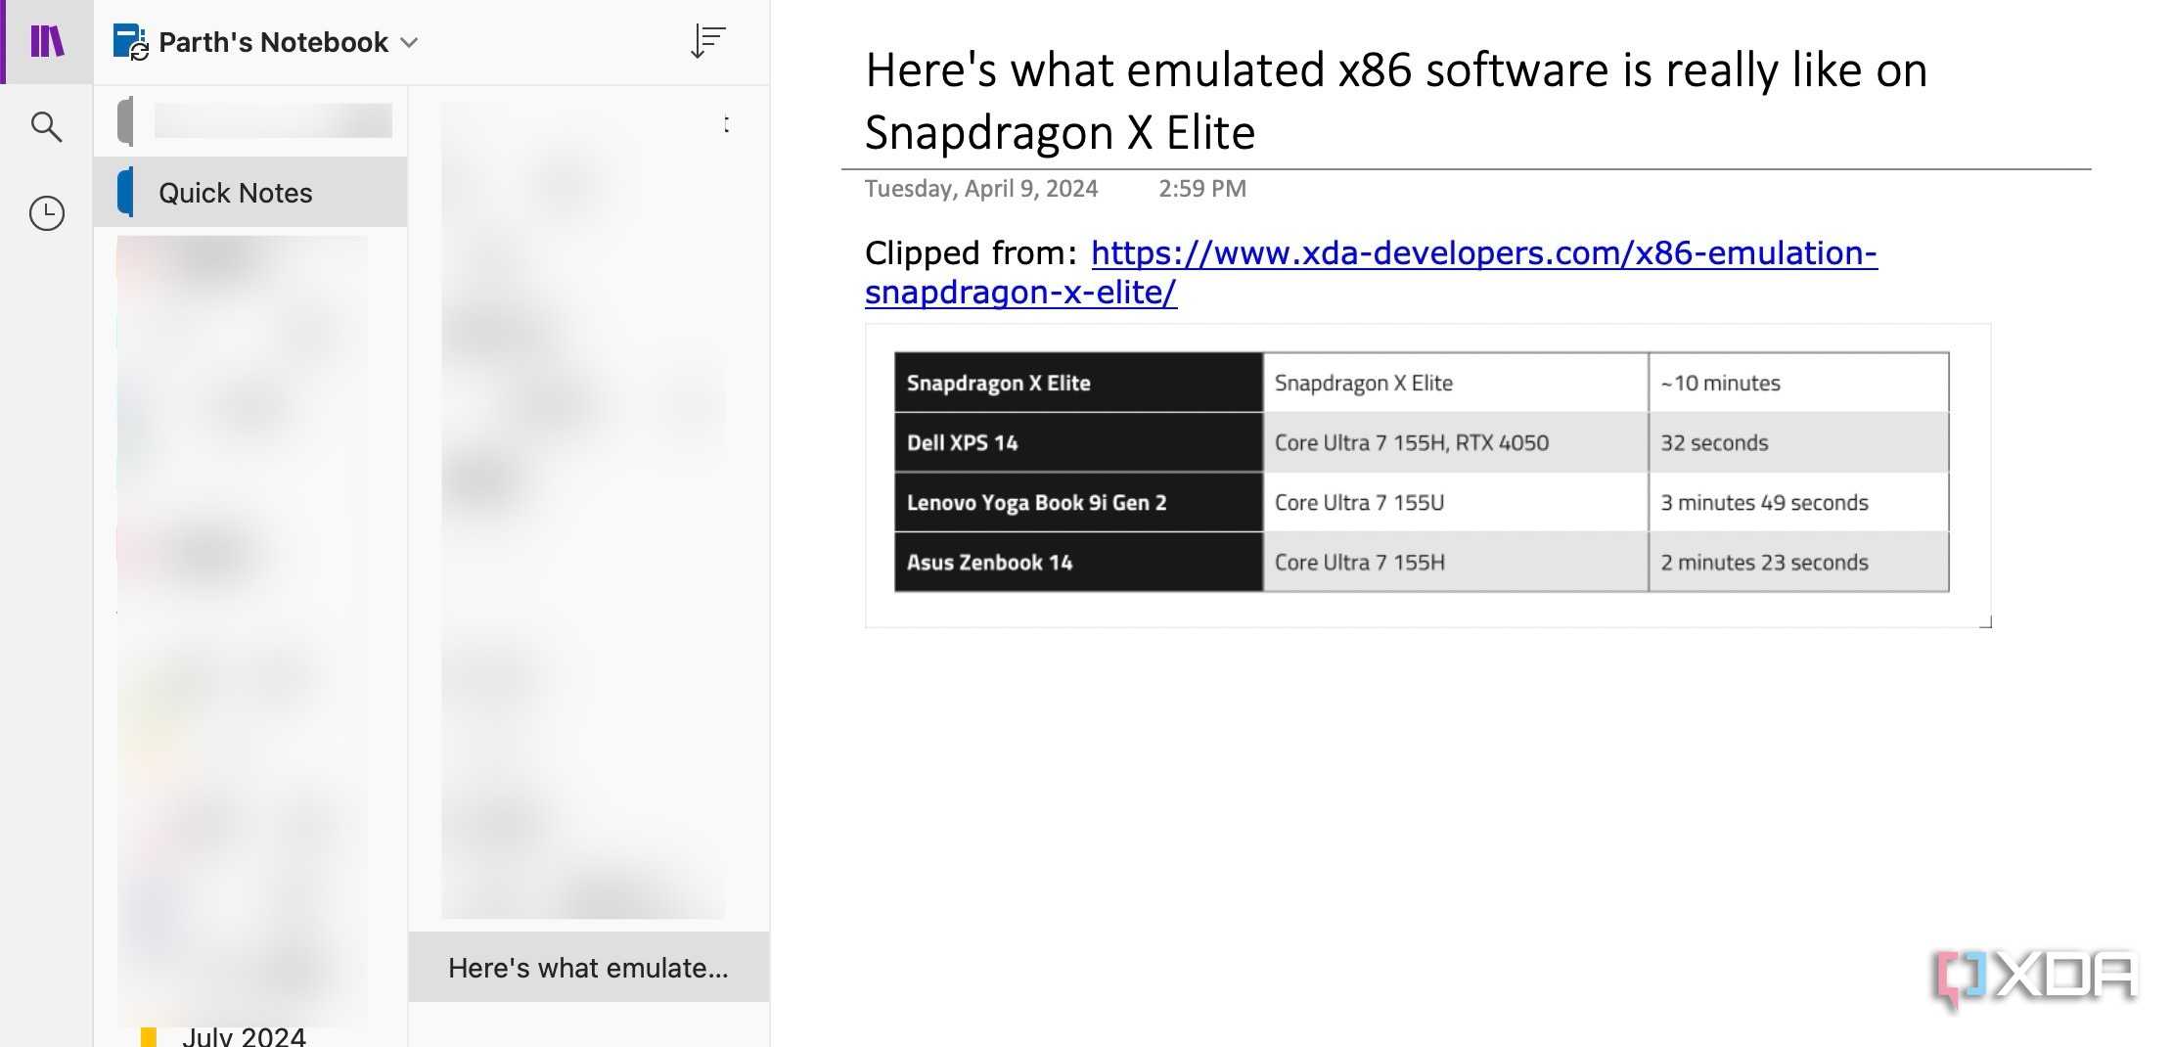Open the "Here's what emulate..." page
2172x1047 pixels.
[588, 967]
